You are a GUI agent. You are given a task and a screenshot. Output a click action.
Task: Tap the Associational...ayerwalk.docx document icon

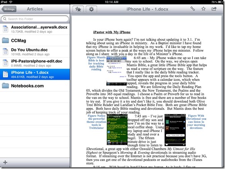[5, 29]
